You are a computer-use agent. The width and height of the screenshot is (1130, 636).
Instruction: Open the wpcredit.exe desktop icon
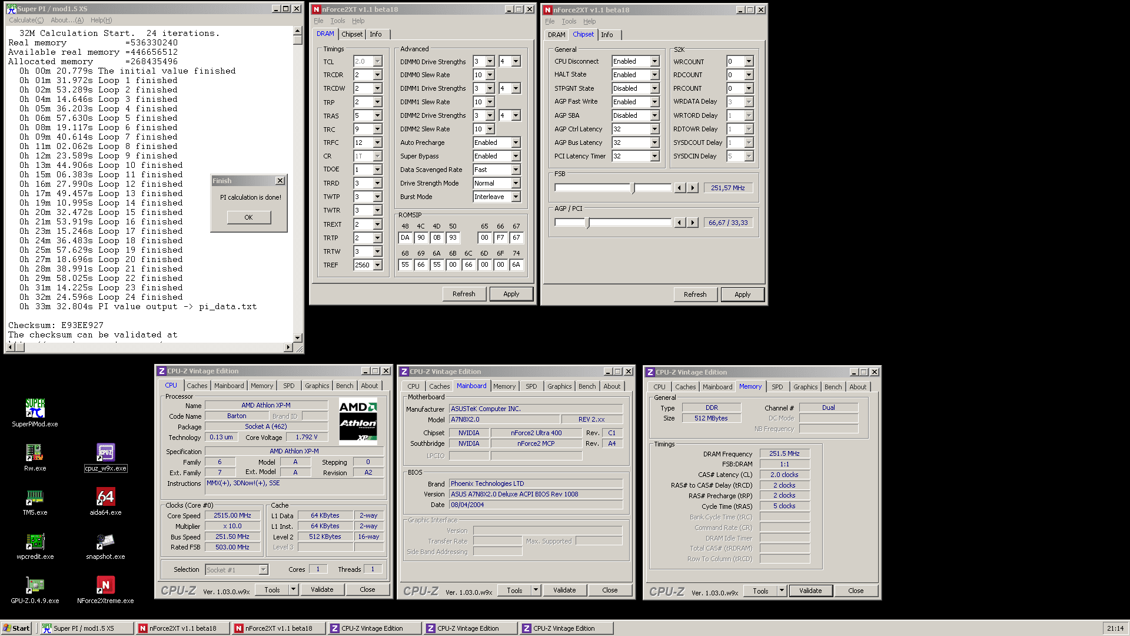(x=35, y=545)
